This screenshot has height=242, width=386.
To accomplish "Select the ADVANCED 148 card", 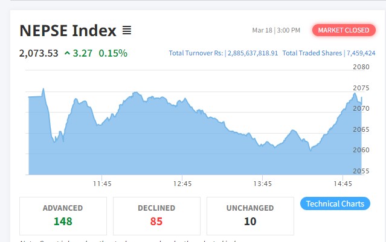I will pyautogui.click(x=63, y=215).
